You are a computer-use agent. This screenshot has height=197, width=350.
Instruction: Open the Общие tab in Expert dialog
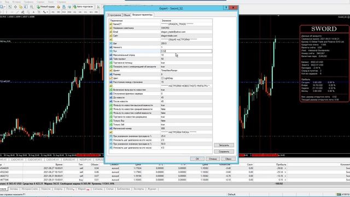(x=126, y=15)
